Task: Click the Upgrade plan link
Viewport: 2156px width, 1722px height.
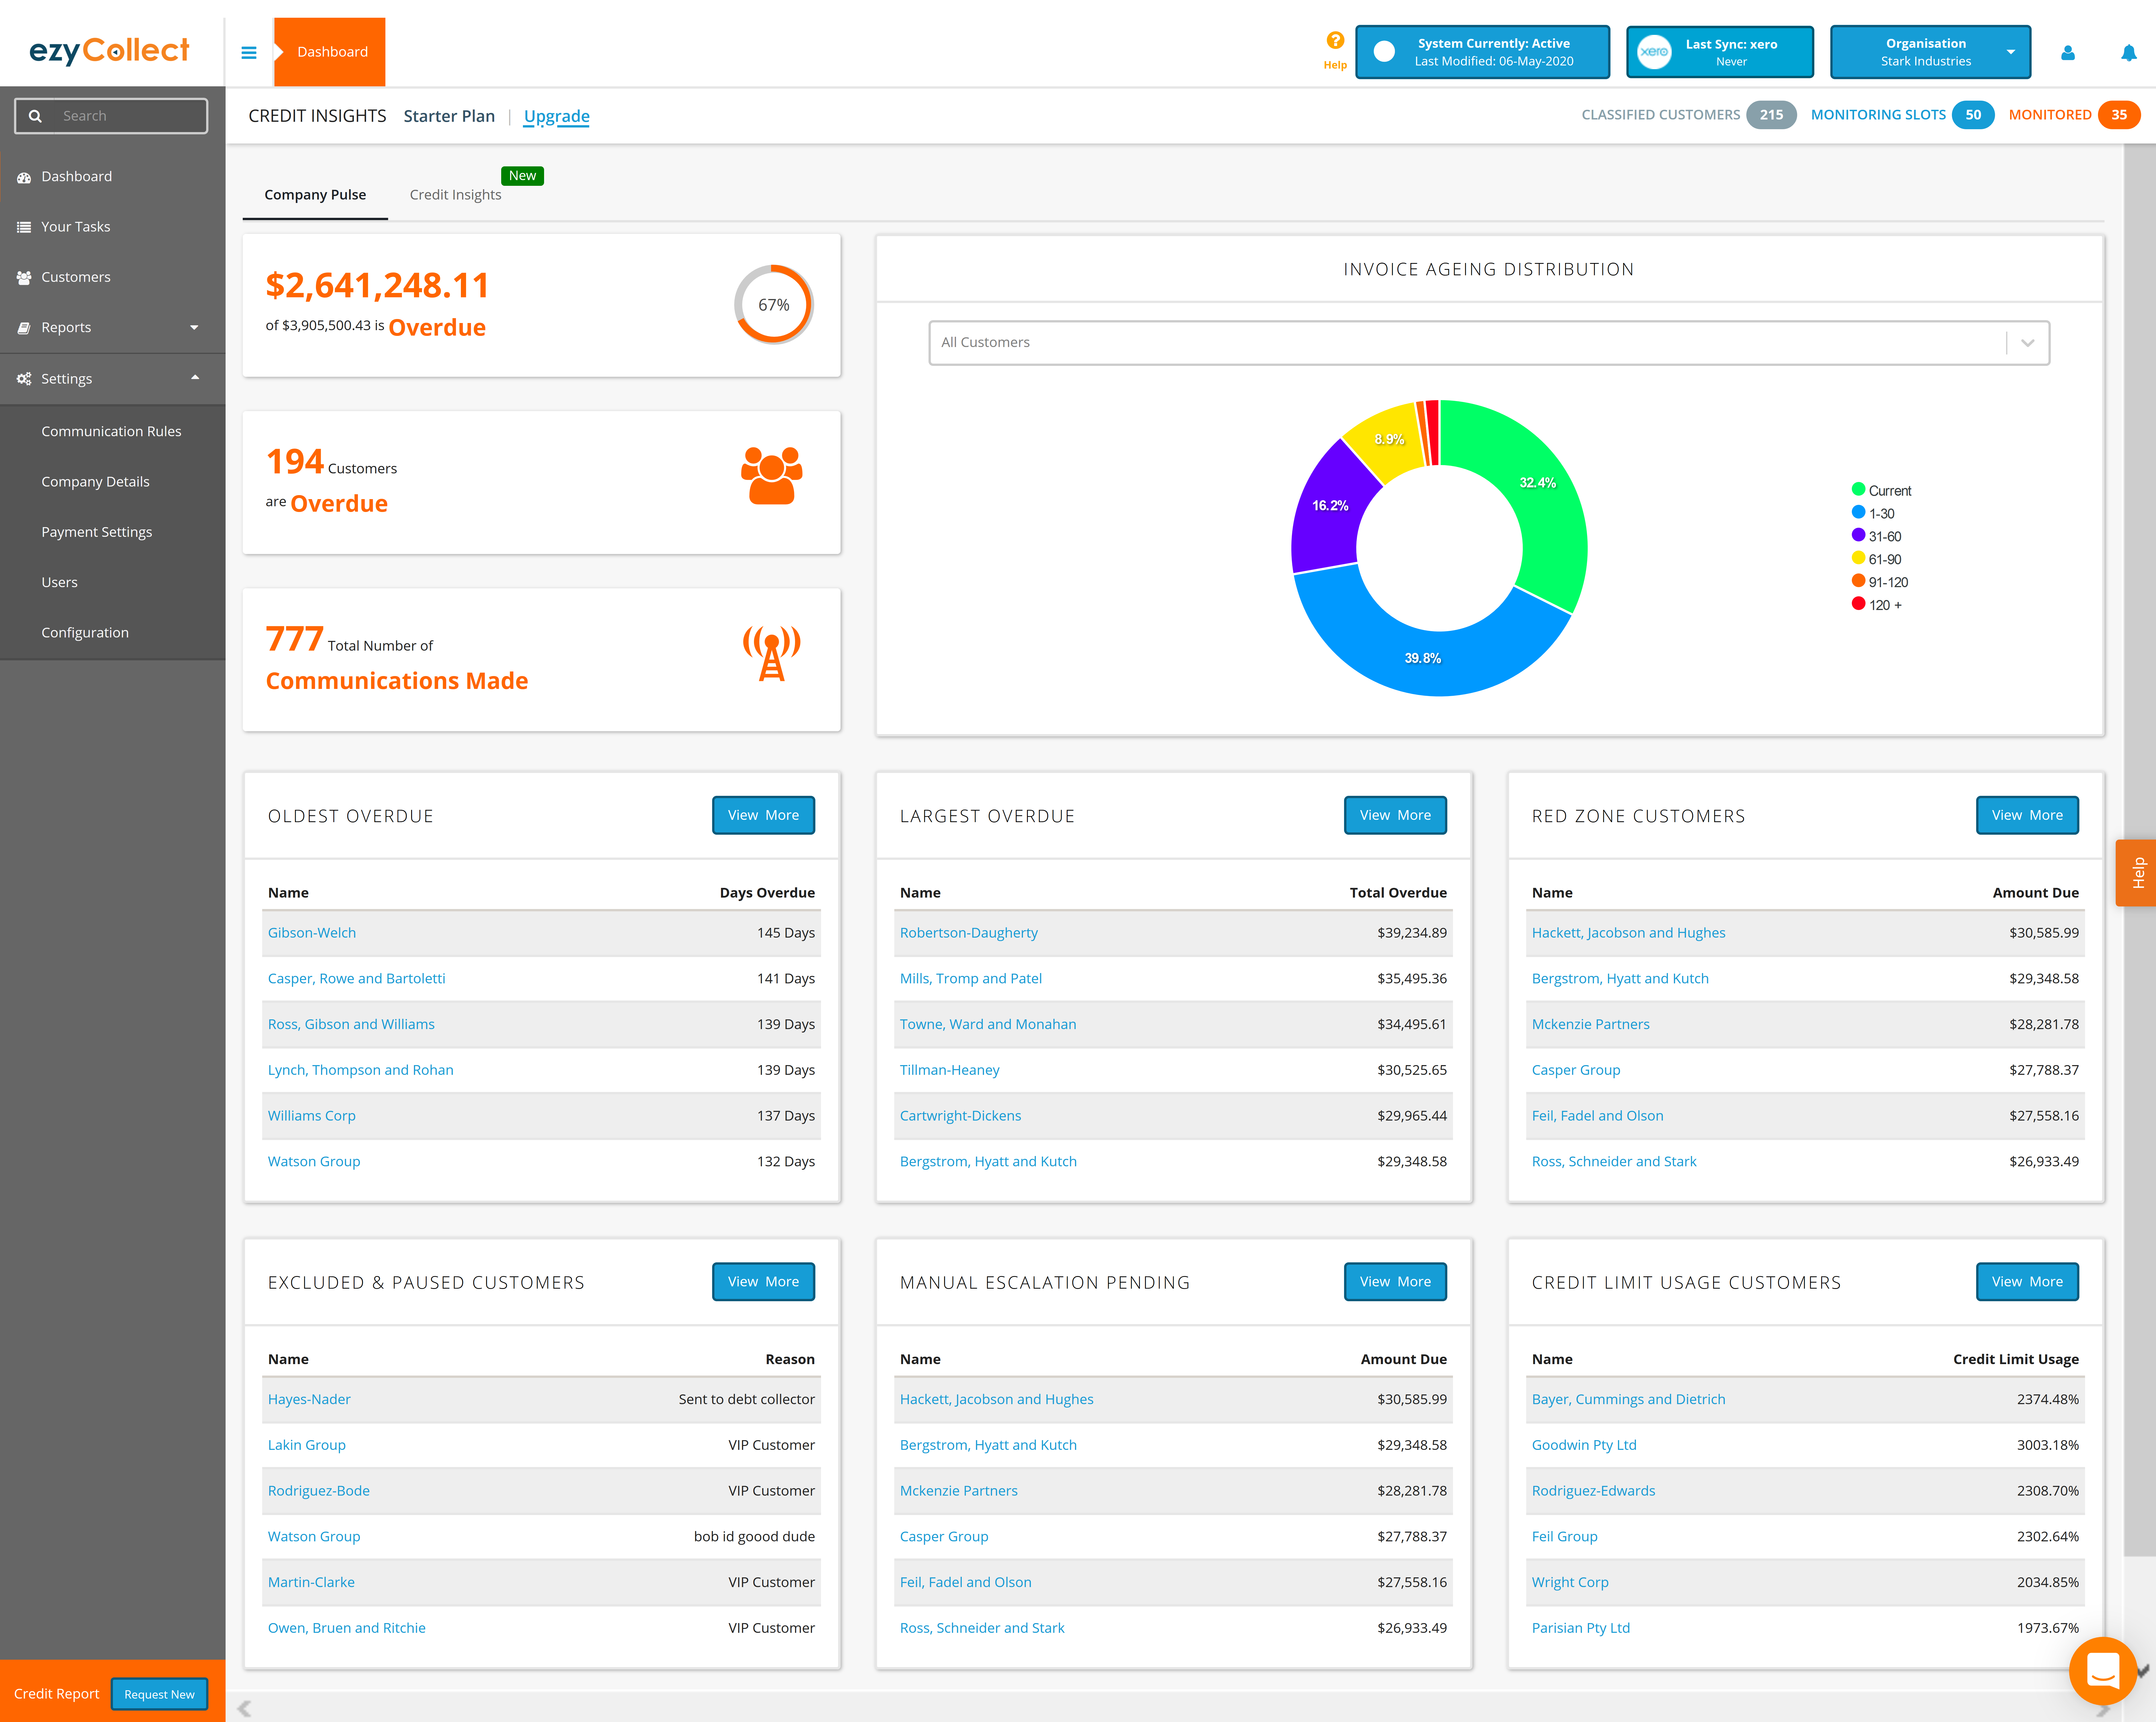Action: point(556,116)
